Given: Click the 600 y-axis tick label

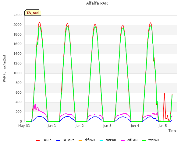Looking at the screenshot, I should tap(19, 92).
